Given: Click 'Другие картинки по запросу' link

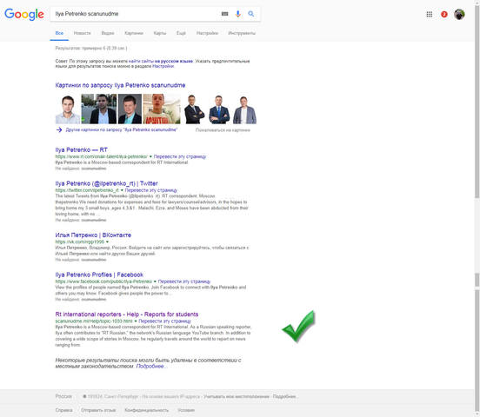Looking at the screenshot, I should coord(122,129).
